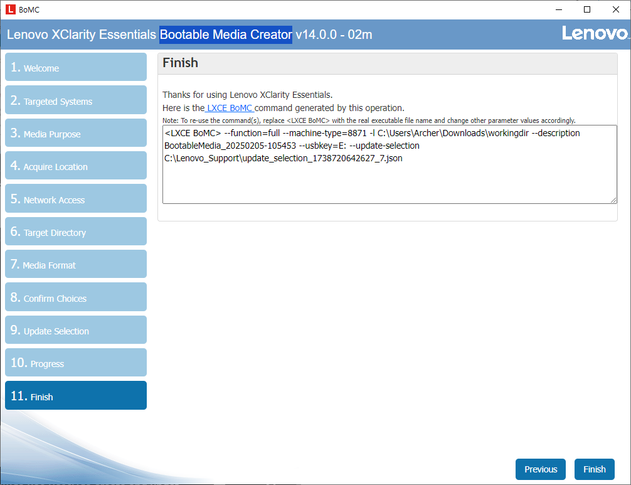Click the 'Thanks for using Lenovo XClarity Essentials' text
The image size is (631, 485).
(248, 95)
